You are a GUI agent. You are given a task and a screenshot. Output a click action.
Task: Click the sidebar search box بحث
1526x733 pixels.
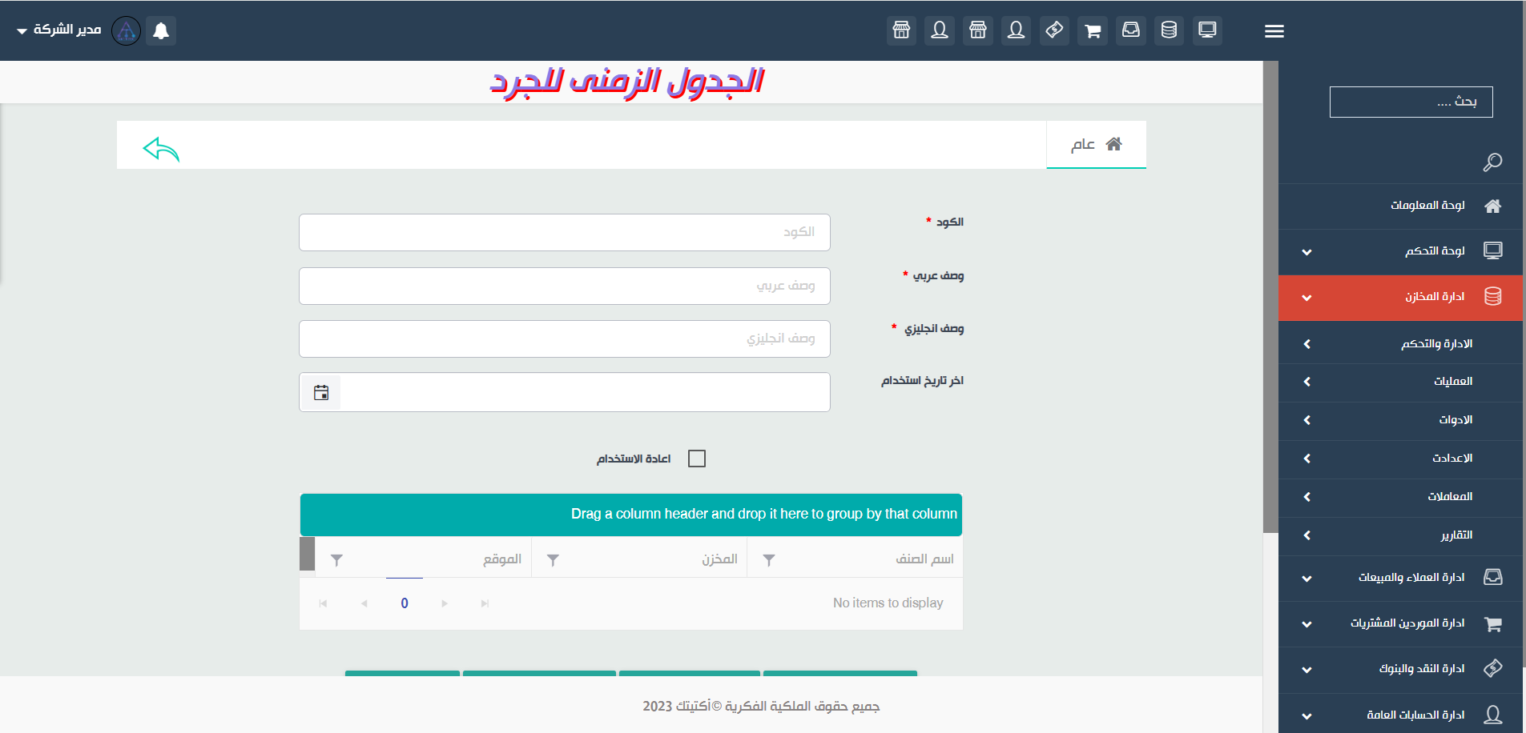[x=1411, y=102]
